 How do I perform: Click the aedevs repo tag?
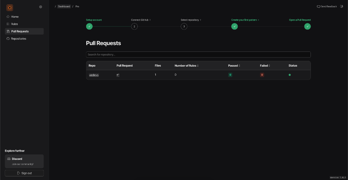pos(94,75)
